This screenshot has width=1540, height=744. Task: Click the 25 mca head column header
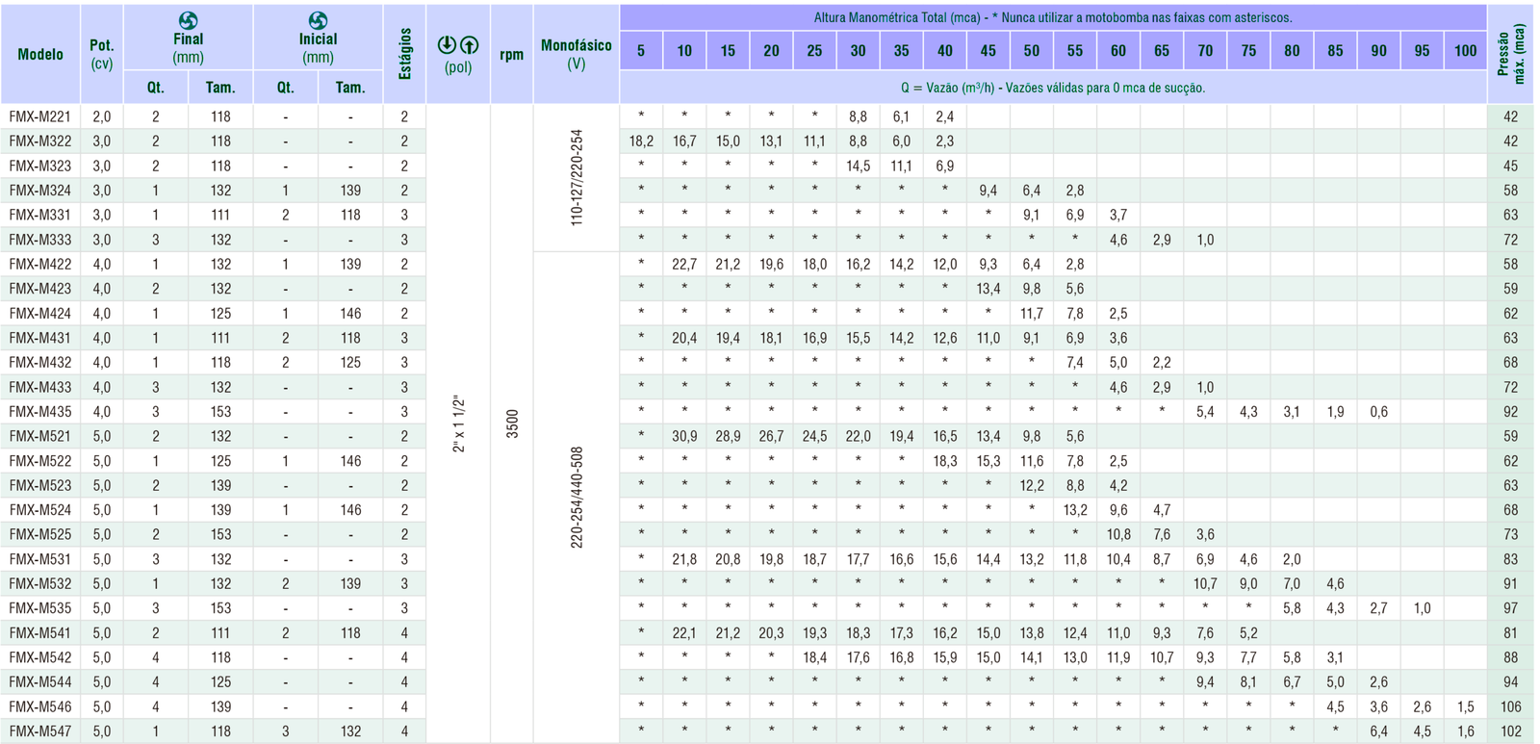[x=814, y=51]
